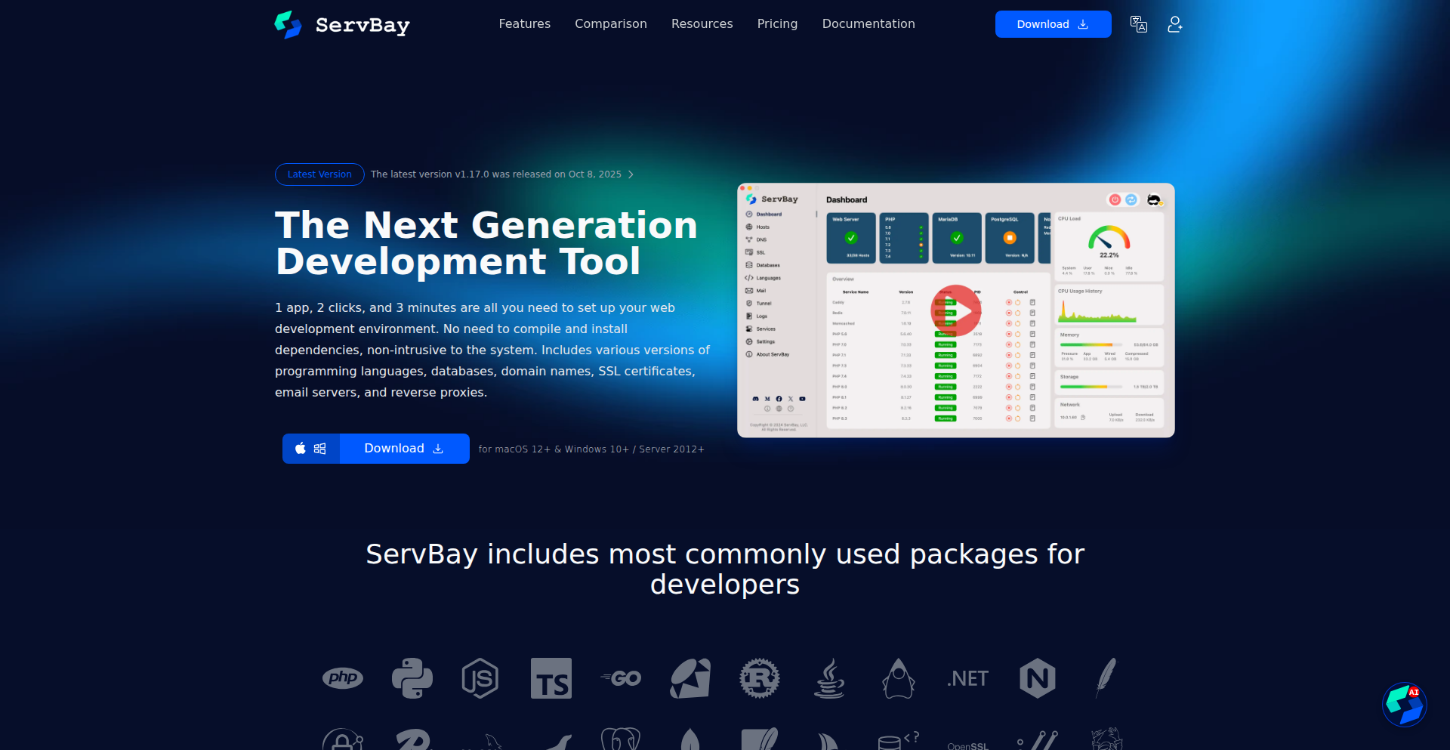
Task: Click the ServBay logo in header
Action: 342,25
